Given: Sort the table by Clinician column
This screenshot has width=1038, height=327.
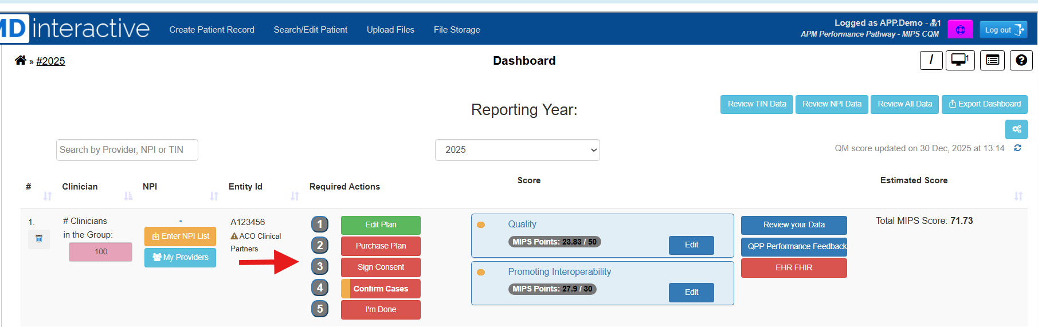Looking at the screenshot, I should tap(128, 196).
